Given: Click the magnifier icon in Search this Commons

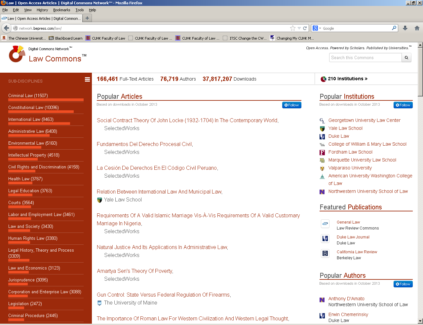Looking at the screenshot, I should click(406, 57).
